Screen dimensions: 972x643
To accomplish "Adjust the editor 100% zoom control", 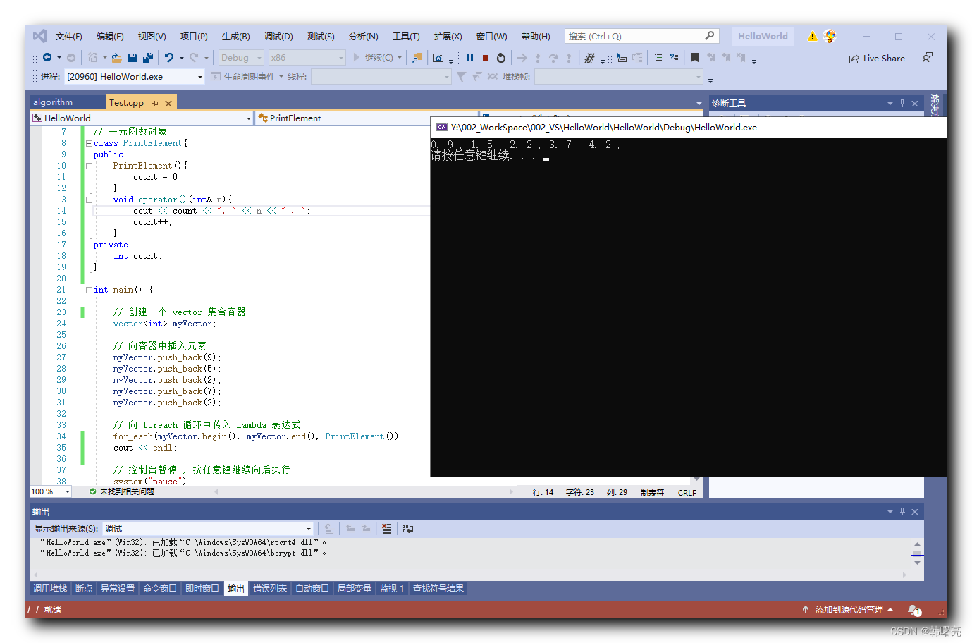I will click(x=49, y=492).
